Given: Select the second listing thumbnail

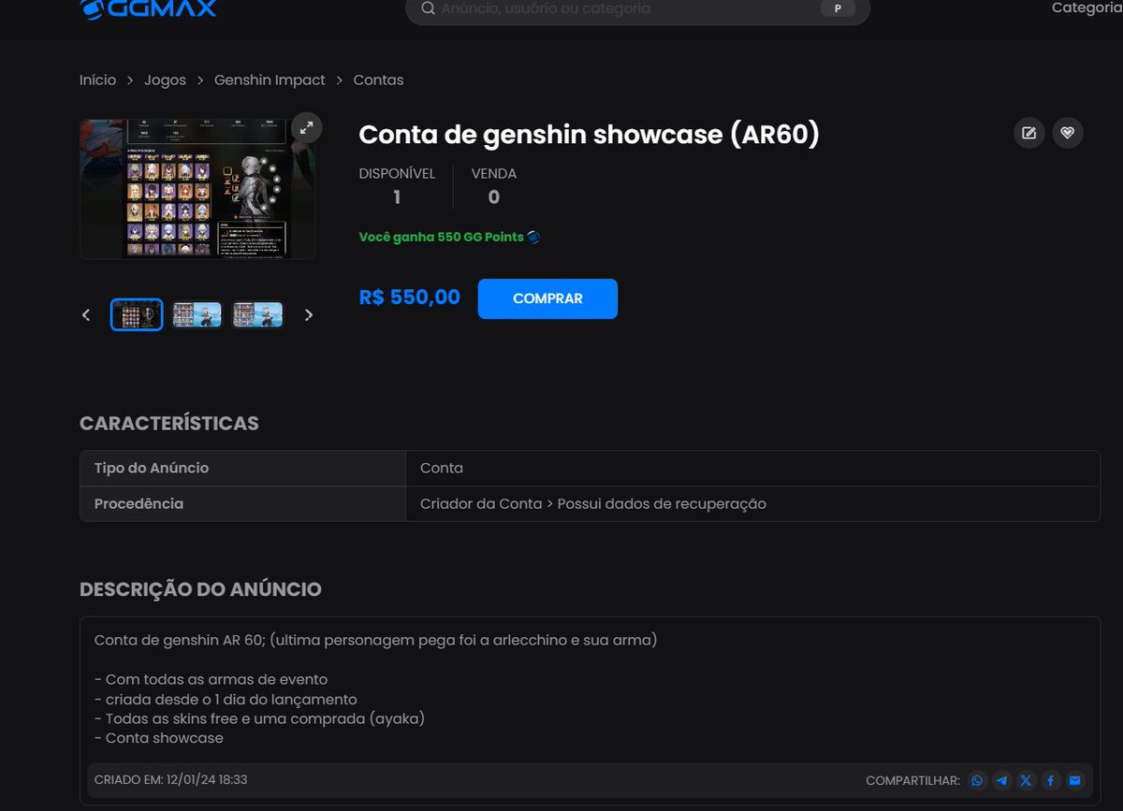Looking at the screenshot, I should click(197, 315).
